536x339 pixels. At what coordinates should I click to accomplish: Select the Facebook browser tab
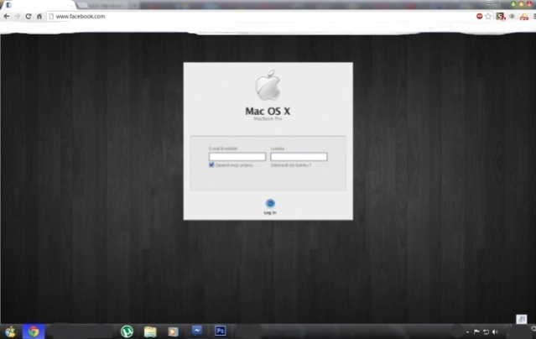(38, 5)
